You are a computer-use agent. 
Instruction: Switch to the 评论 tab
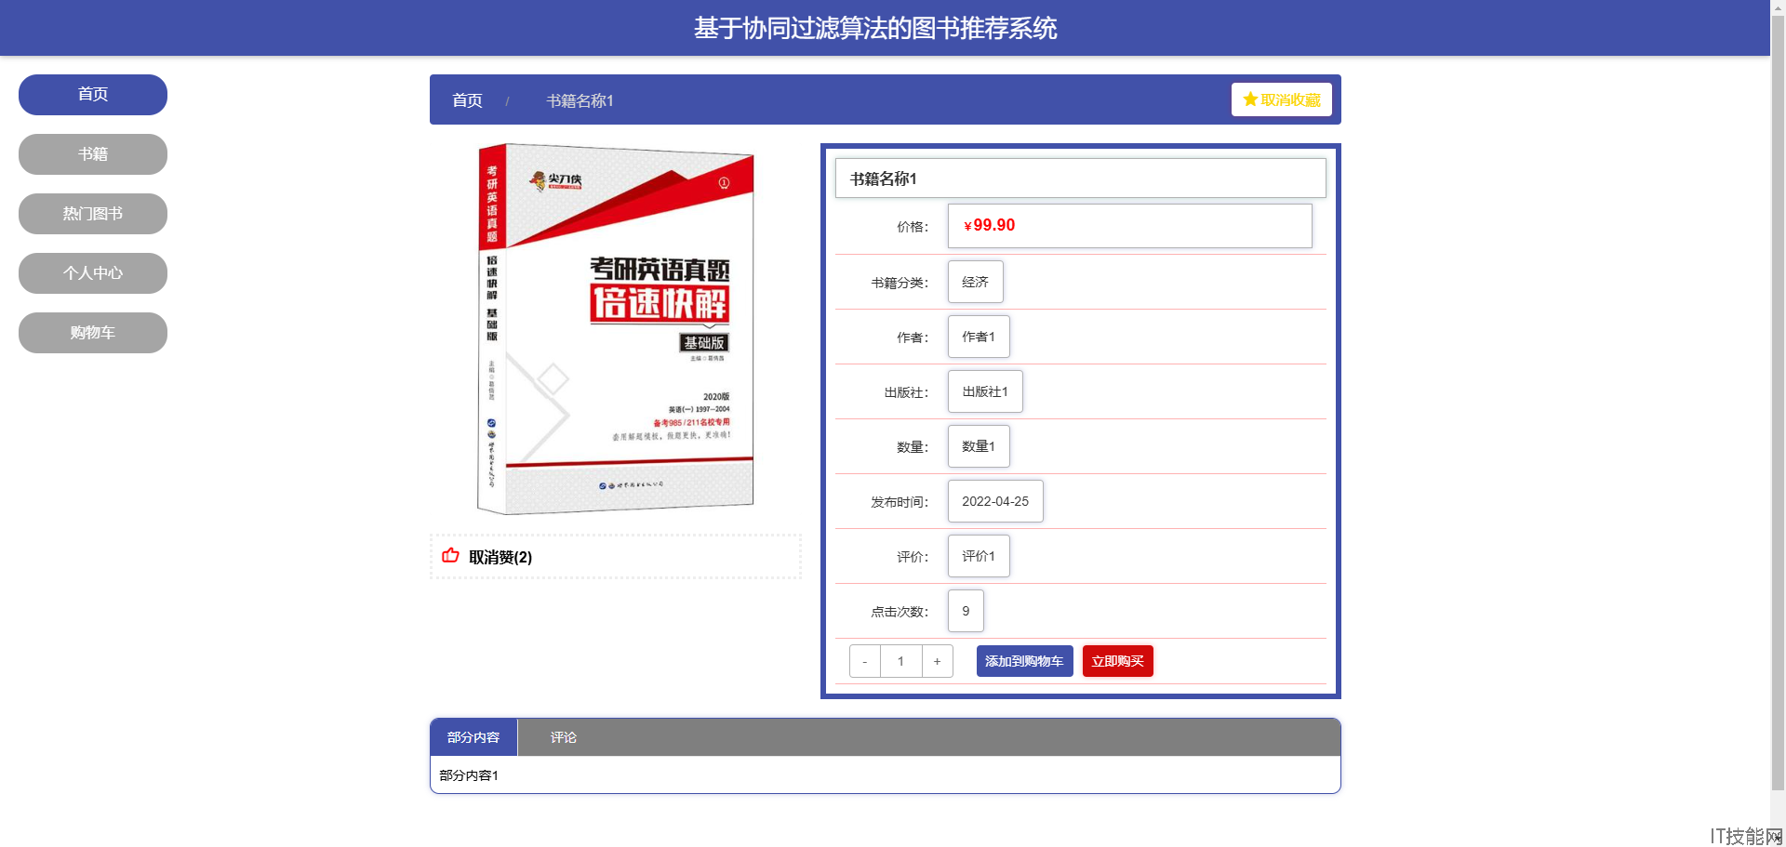click(x=564, y=737)
